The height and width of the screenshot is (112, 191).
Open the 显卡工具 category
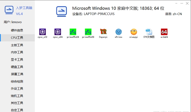[17, 60]
